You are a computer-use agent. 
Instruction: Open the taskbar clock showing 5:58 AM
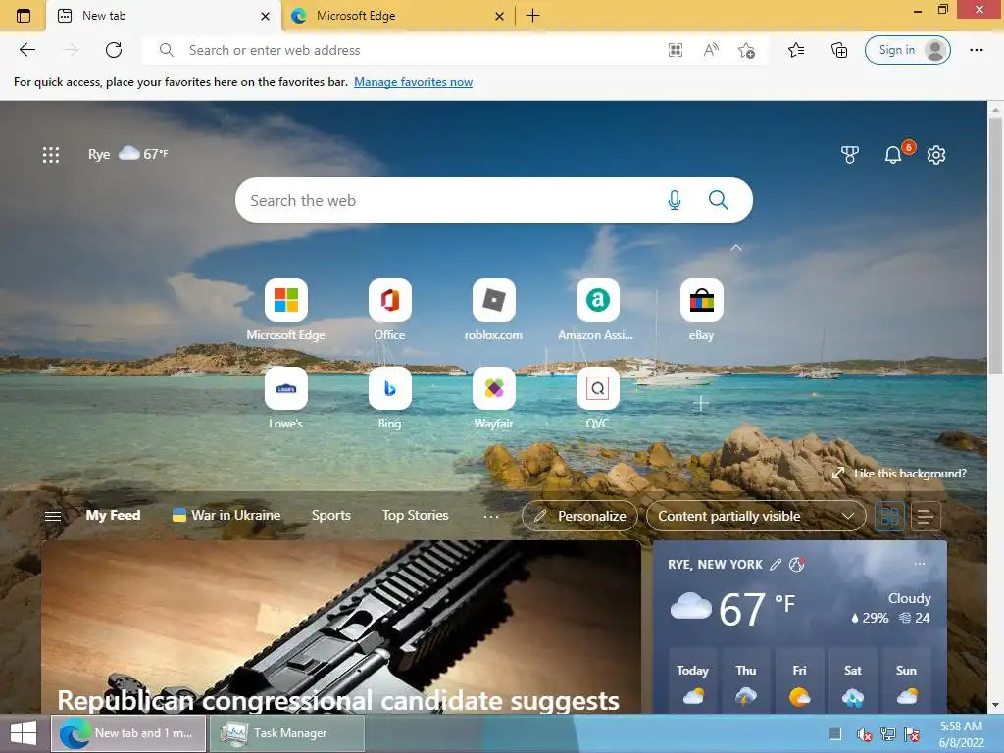(x=961, y=734)
